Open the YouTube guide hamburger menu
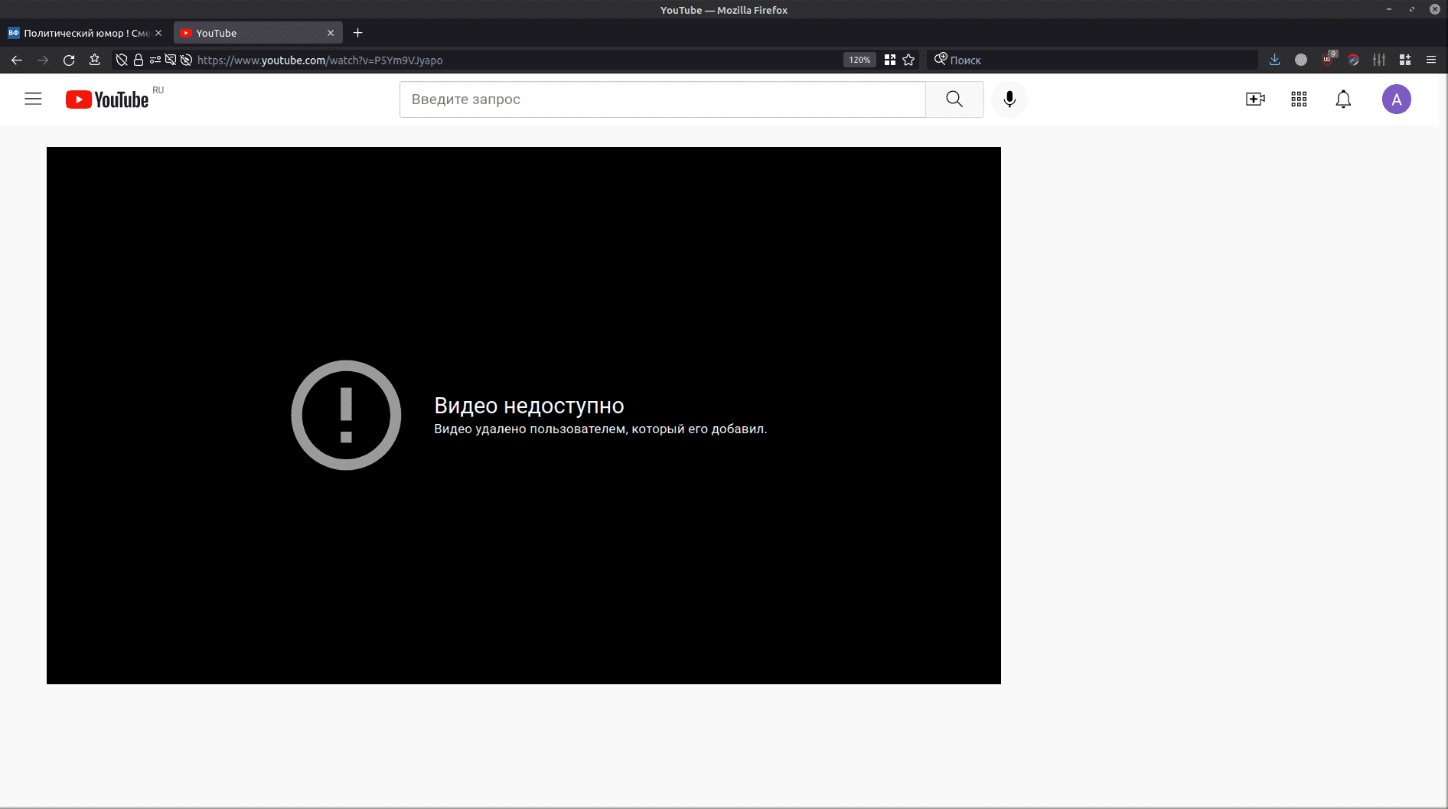The image size is (1448, 809). point(33,99)
